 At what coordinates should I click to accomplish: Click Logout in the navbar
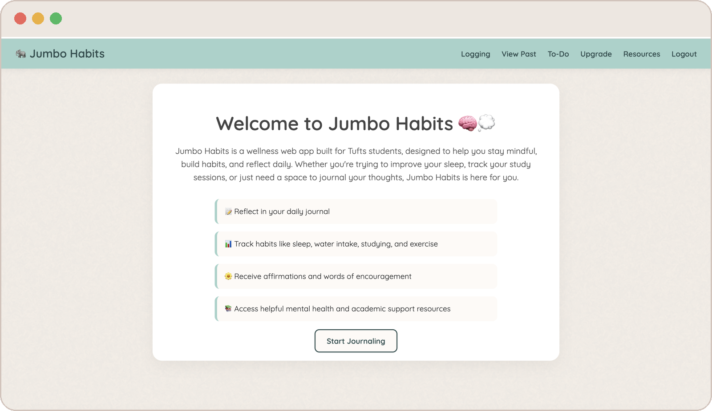tap(684, 54)
